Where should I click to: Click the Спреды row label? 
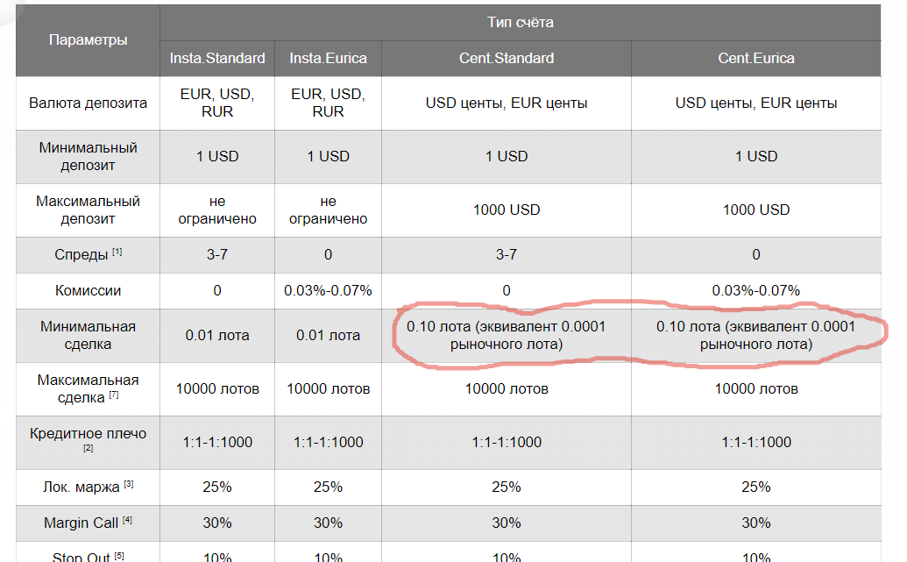click(81, 254)
